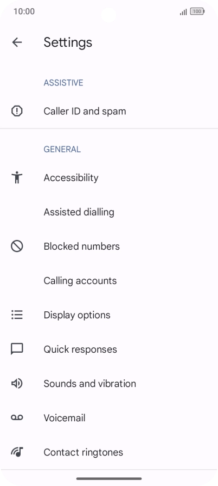
Task: Tap the battery indicator in status bar
Action: click(197, 11)
